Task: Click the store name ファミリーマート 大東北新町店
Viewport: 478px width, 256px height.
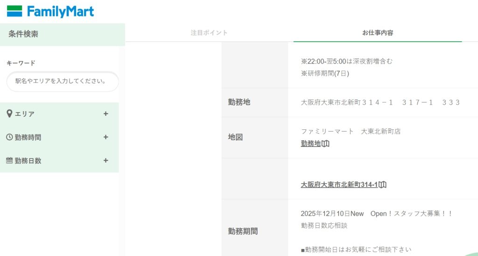Action: (x=351, y=132)
